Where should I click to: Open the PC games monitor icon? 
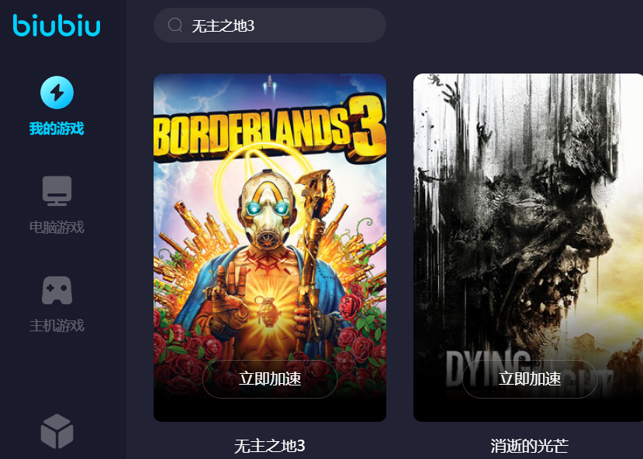(57, 190)
